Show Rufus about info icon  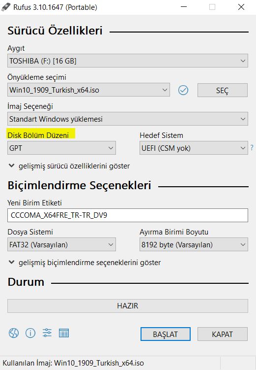30,333
